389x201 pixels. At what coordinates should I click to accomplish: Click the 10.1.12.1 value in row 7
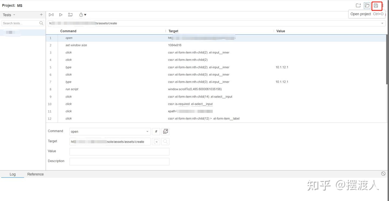coord(282,82)
